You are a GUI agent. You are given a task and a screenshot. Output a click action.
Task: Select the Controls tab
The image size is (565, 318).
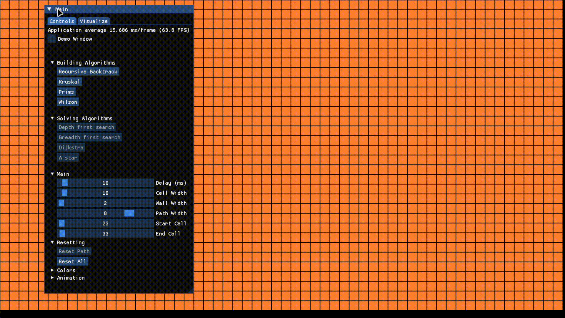(62, 21)
